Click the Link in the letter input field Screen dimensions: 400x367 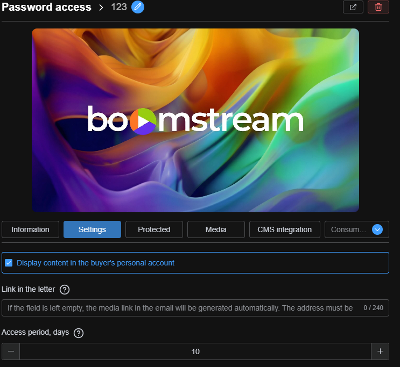(195, 308)
